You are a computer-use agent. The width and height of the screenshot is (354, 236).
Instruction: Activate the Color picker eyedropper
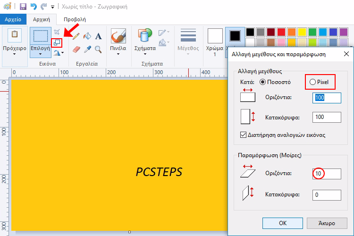click(x=87, y=49)
